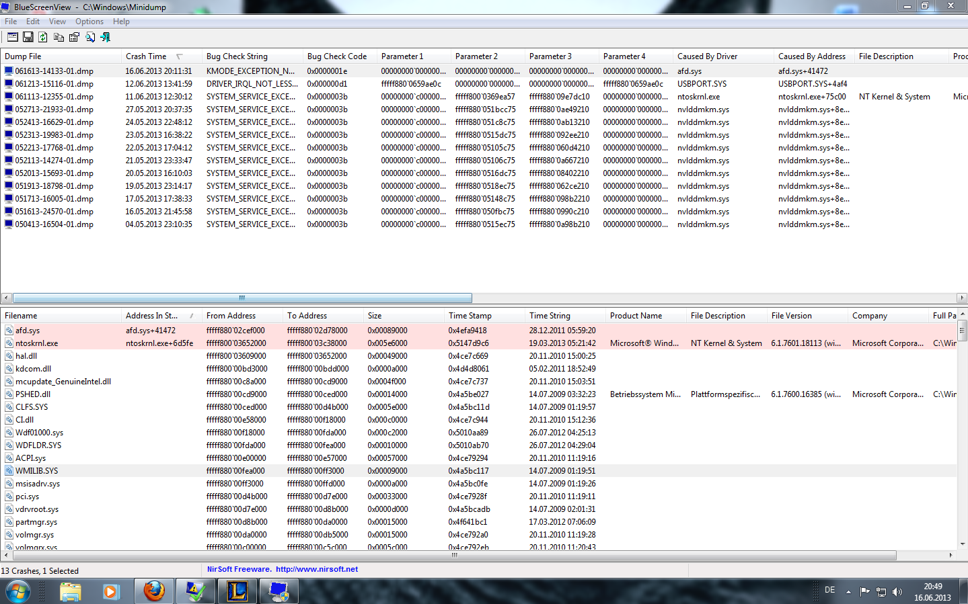This screenshot has width=968, height=604.
Task: Click the Exit door toolbar icon
Action: (x=106, y=37)
